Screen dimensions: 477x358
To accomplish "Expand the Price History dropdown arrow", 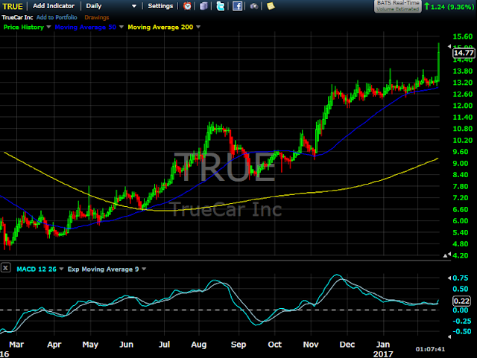I will (x=48, y=27).
